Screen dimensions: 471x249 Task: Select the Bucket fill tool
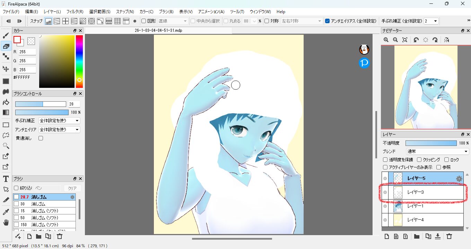pos(6,102)
